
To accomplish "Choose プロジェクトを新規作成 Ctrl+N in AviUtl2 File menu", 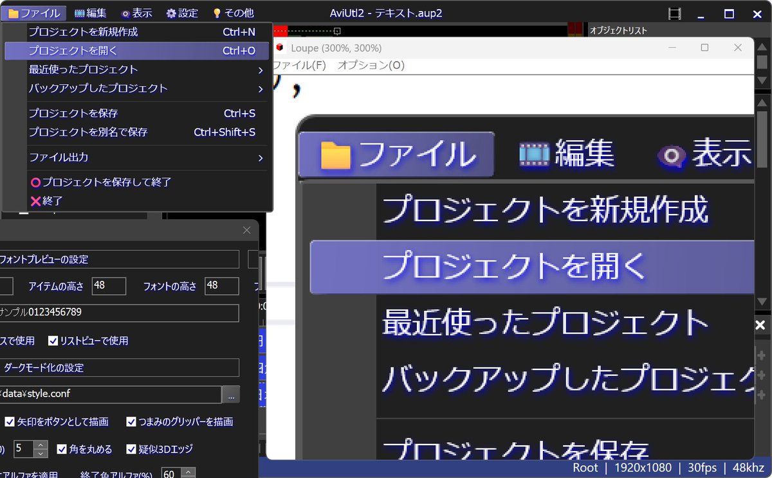I will click(x=137, y=32).
